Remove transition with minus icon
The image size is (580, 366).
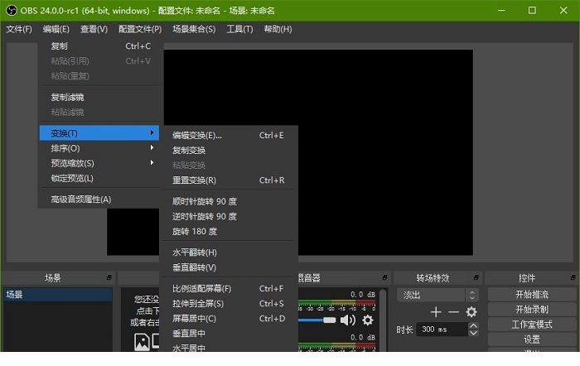point(453,312)
